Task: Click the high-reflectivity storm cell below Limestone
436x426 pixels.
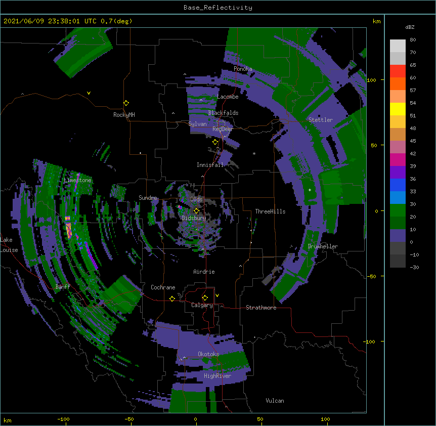Action: click(x=68, y=228)
